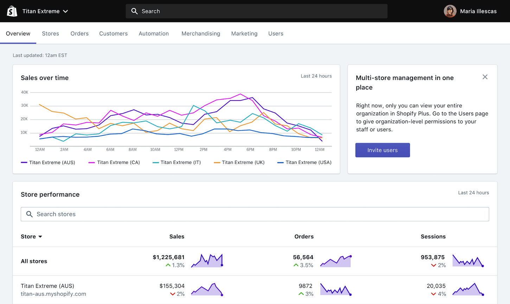Open the Users tab

pyautogui.click(x=276, y=33)
